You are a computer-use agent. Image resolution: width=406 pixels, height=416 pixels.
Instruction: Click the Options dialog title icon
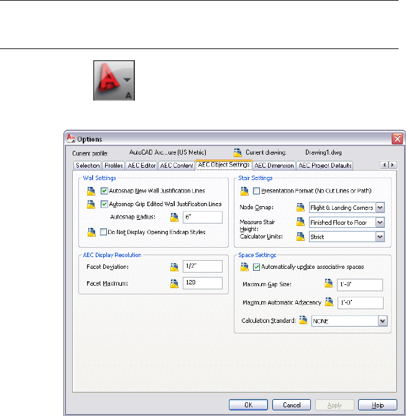pos(71,138)
